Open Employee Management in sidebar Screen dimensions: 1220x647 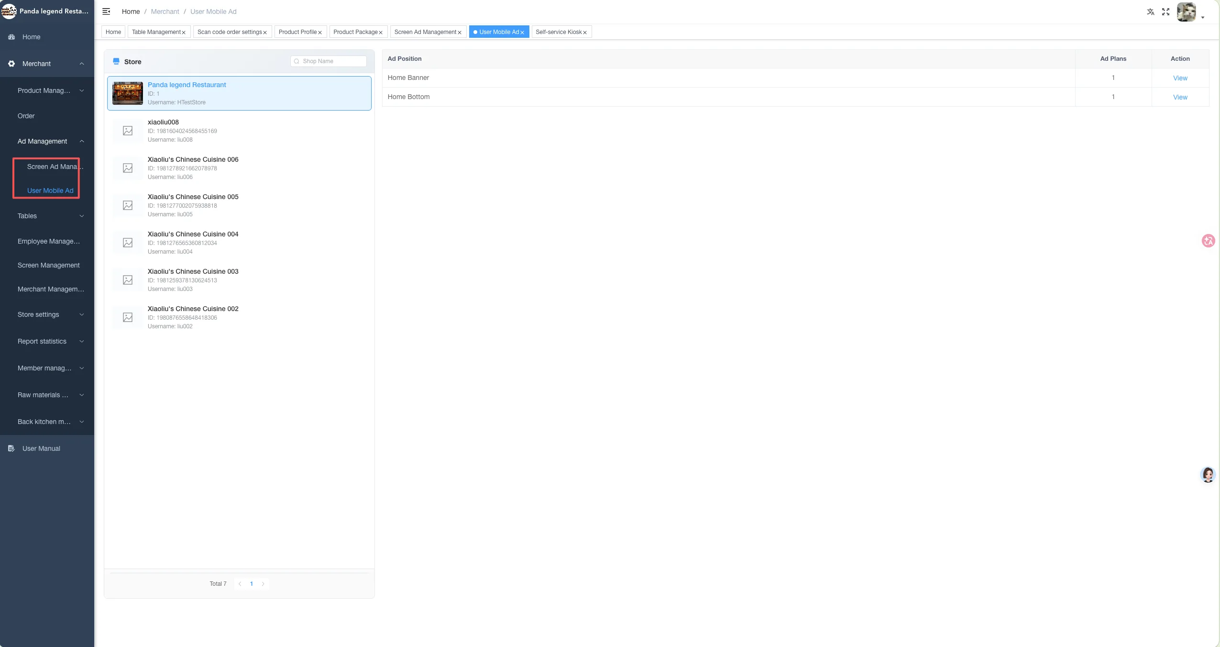(47, 241)
